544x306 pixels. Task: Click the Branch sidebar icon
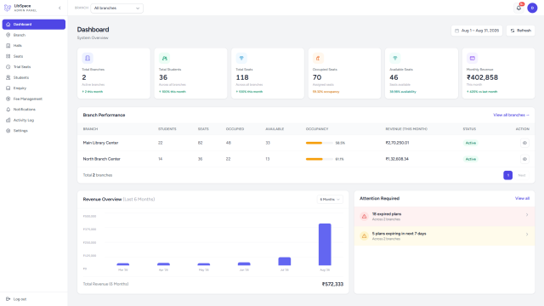[x=8, y=35]
